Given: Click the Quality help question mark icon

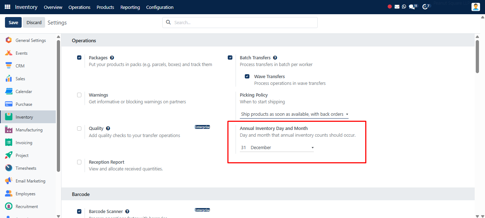Looking at the screenshot, I should point(108,129).
